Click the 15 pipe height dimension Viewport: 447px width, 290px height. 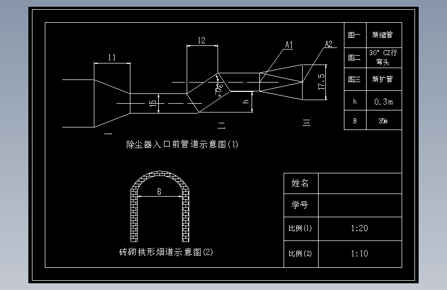pyautogui.click(x=153, y=103)
